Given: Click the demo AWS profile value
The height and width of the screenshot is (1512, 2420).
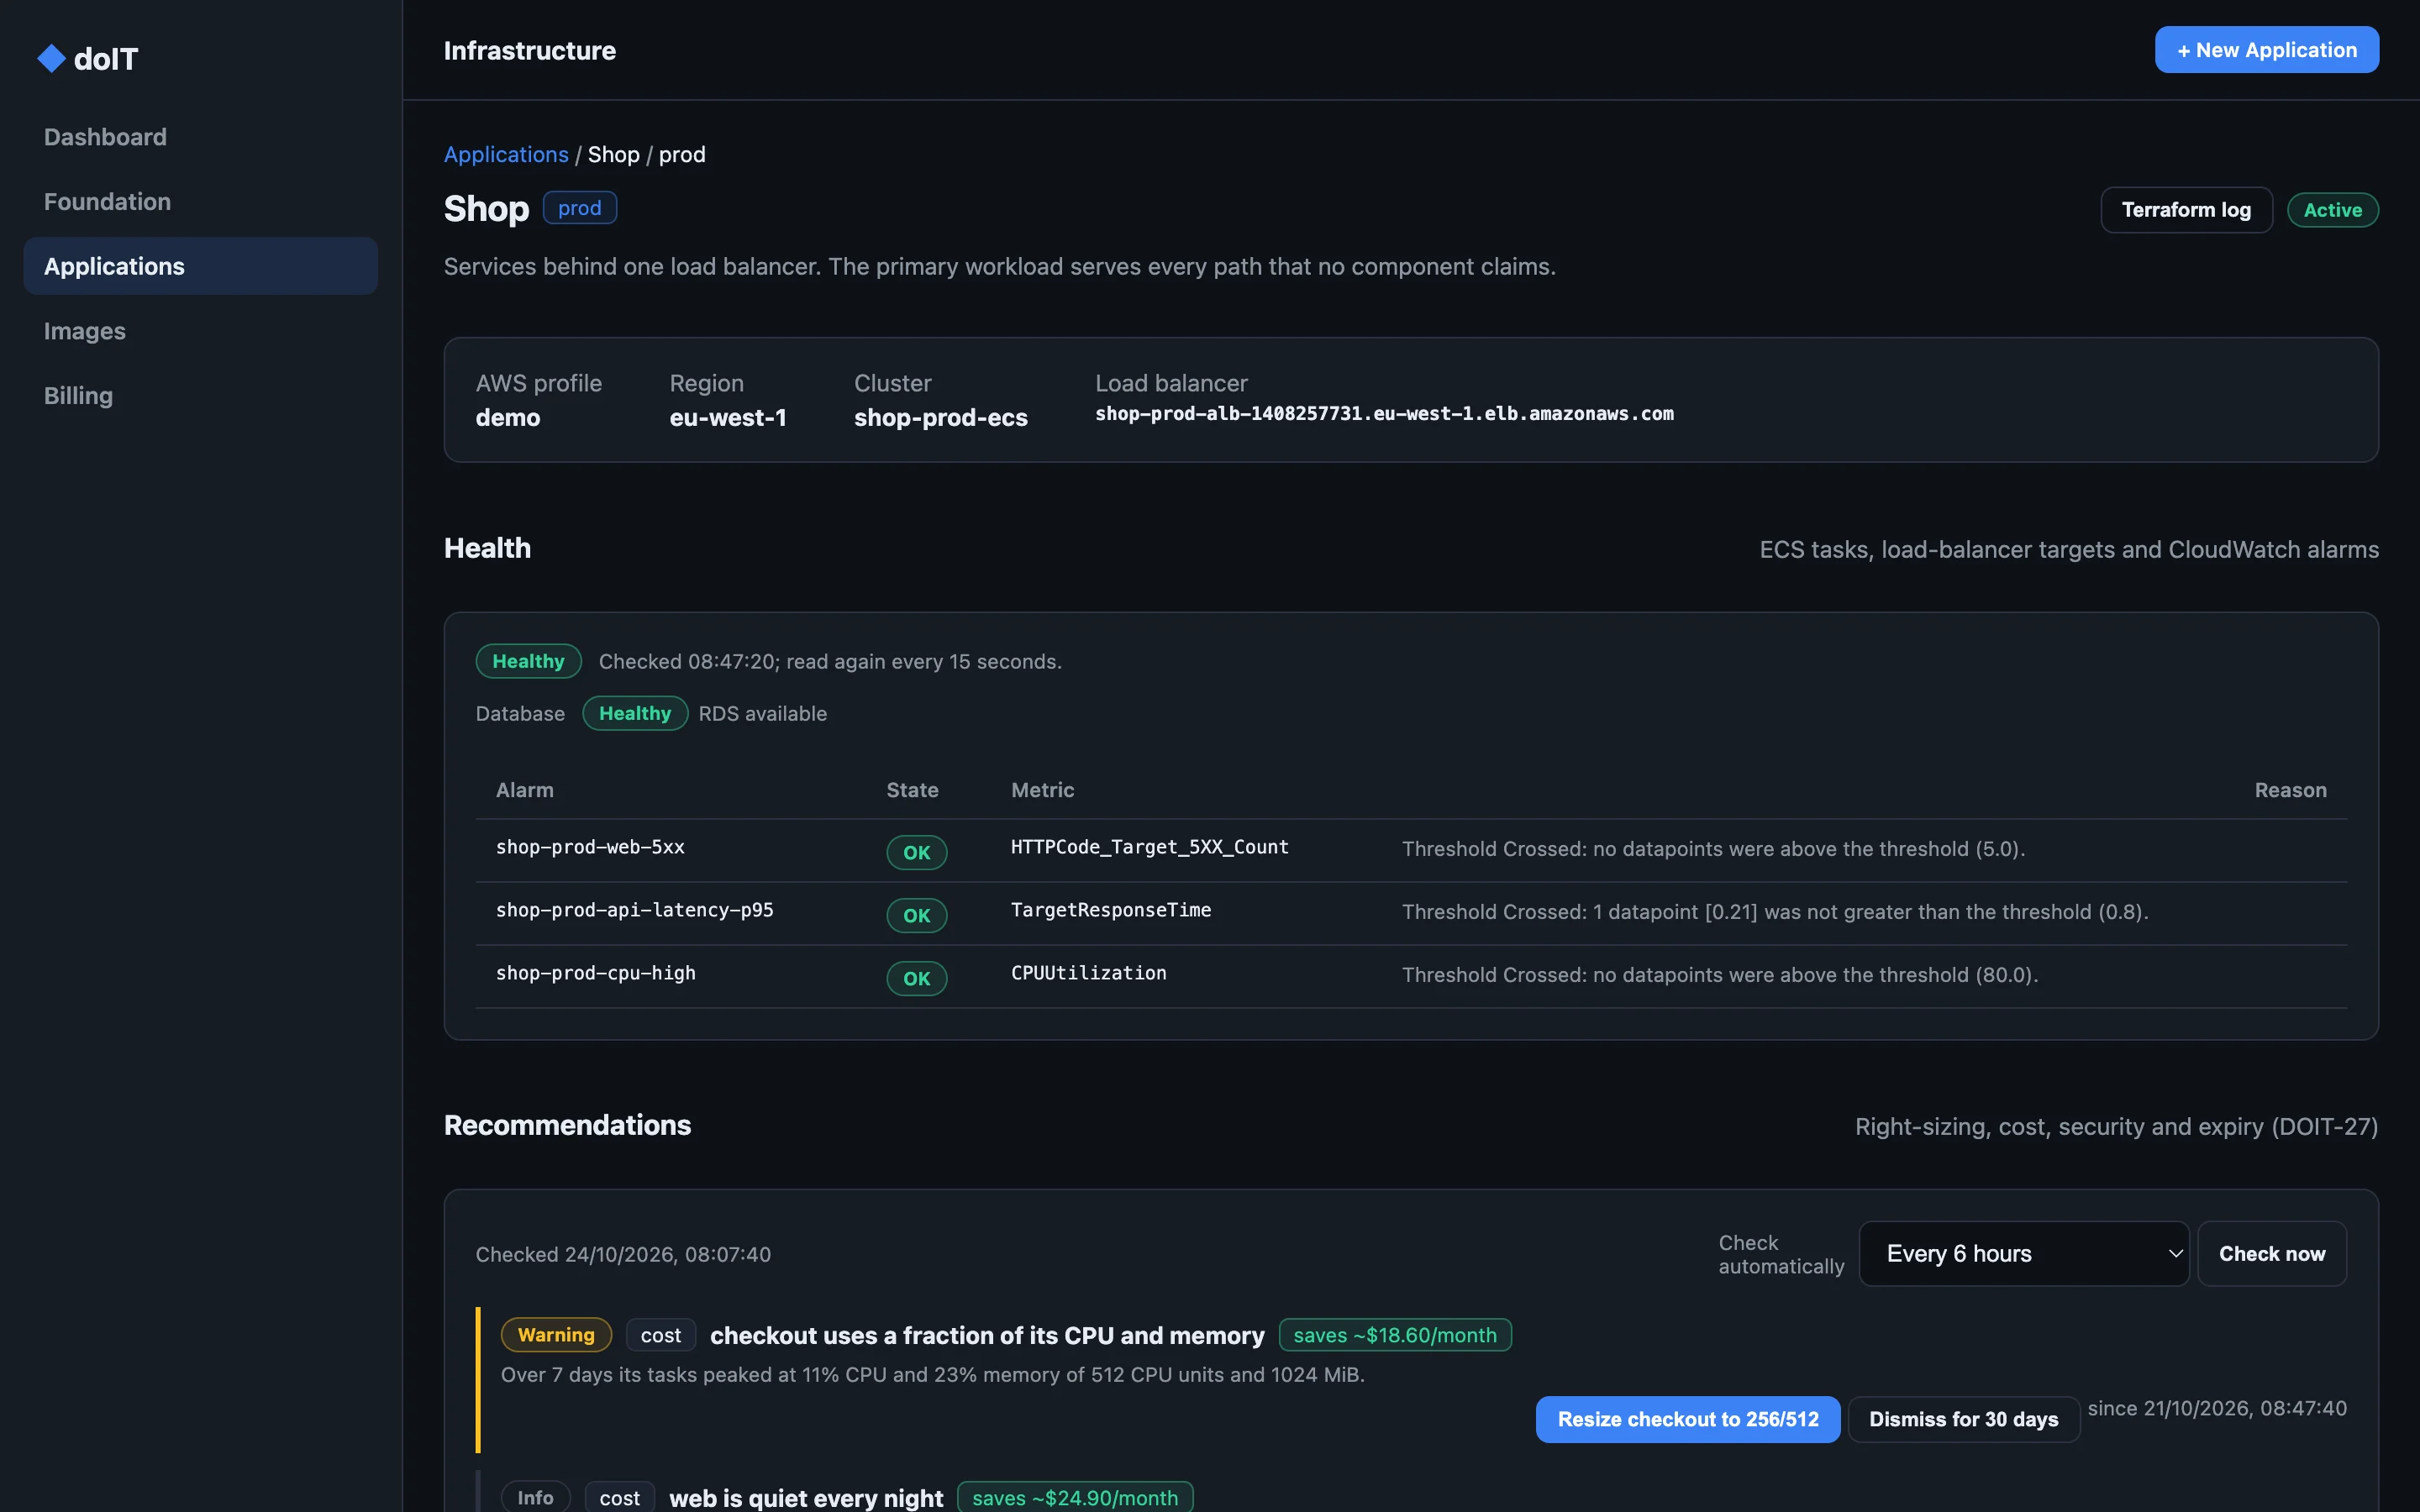Looking at the screenshot, I should coord(508,418).
